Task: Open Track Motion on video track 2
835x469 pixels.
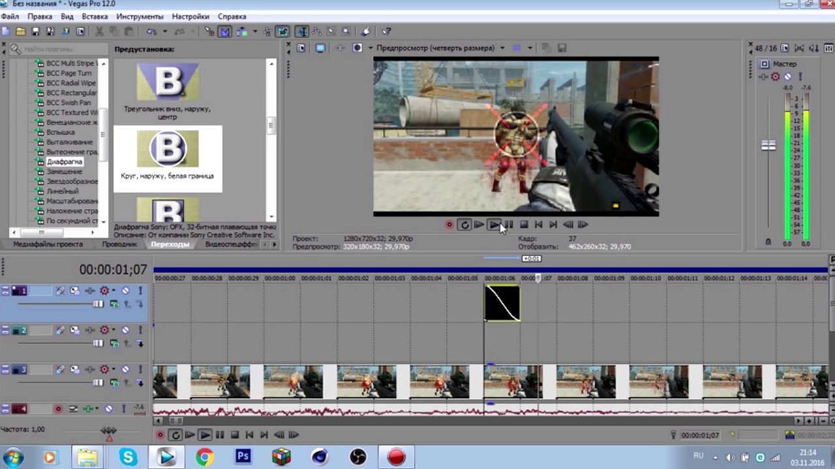Action: click(74, 330)
